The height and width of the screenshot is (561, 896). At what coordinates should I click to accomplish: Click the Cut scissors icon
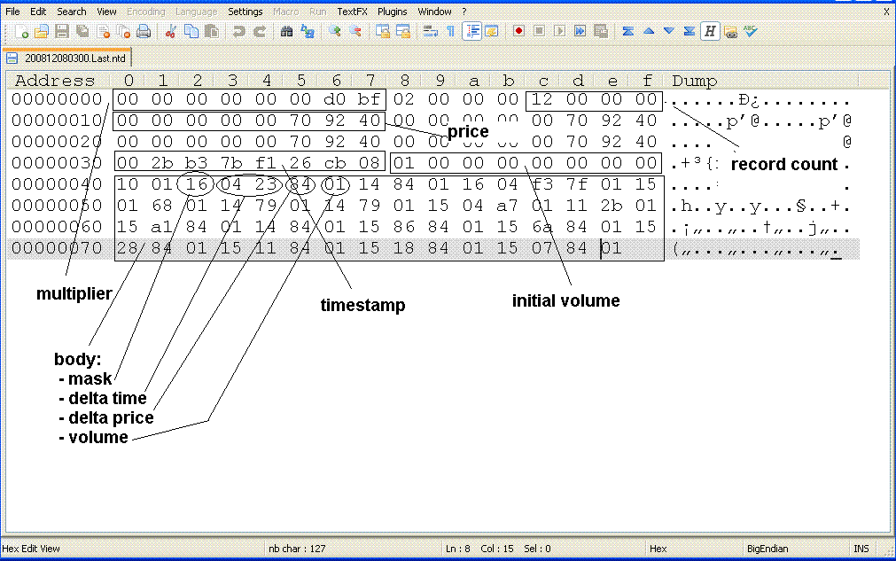point(170,31)
